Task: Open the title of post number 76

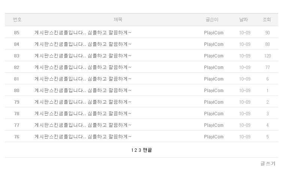Action: (x=83, y=137)
